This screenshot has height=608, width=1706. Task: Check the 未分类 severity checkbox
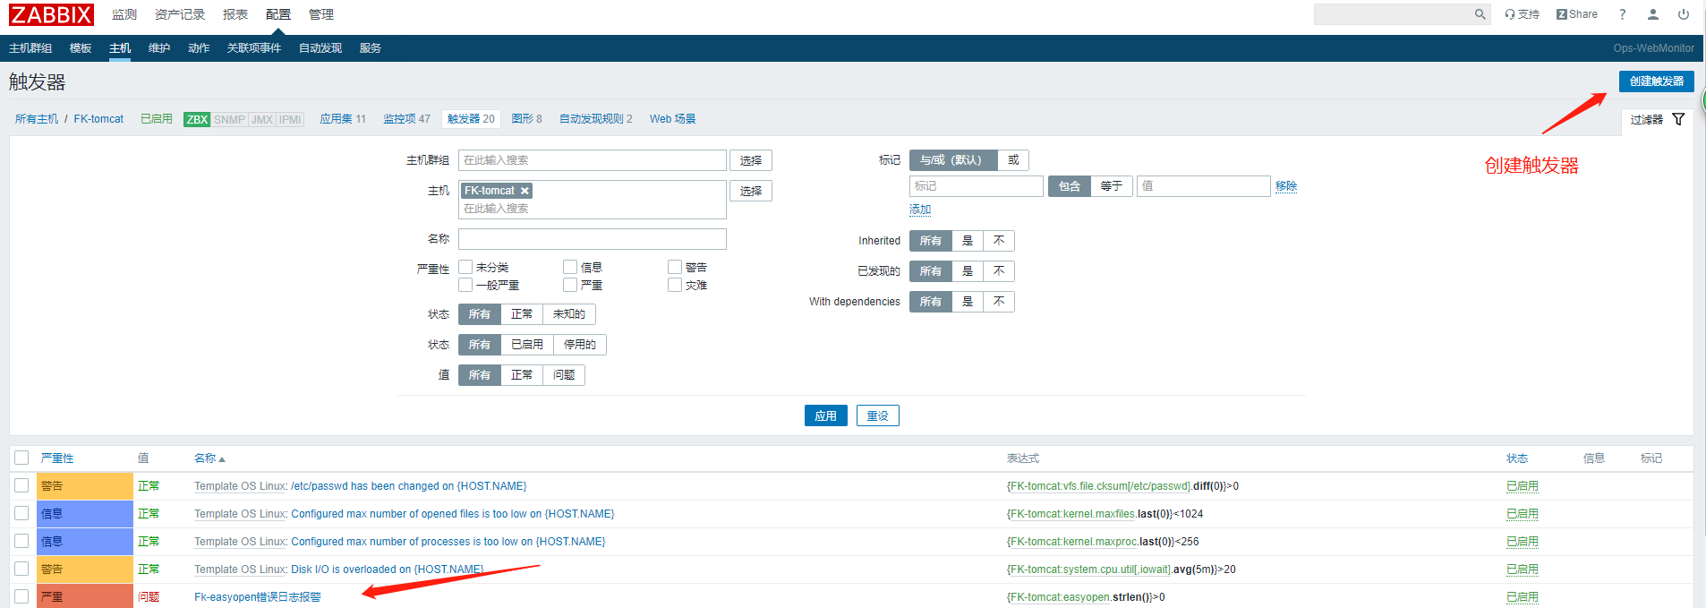coord(465,267)
